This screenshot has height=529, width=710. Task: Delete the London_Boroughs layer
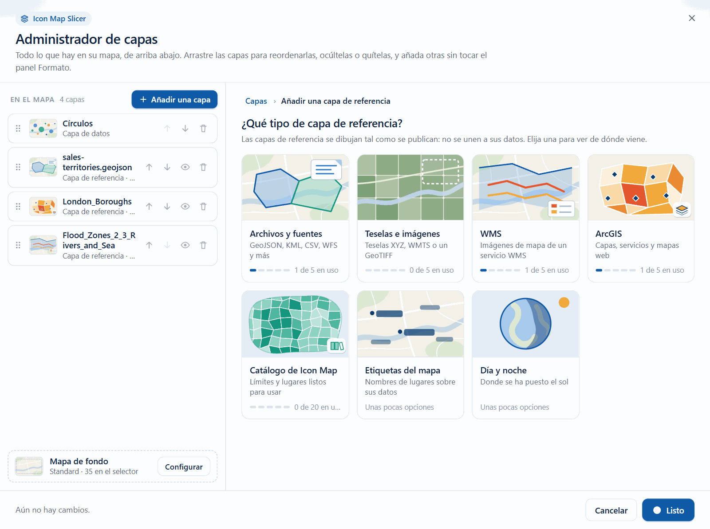[203, 207]
